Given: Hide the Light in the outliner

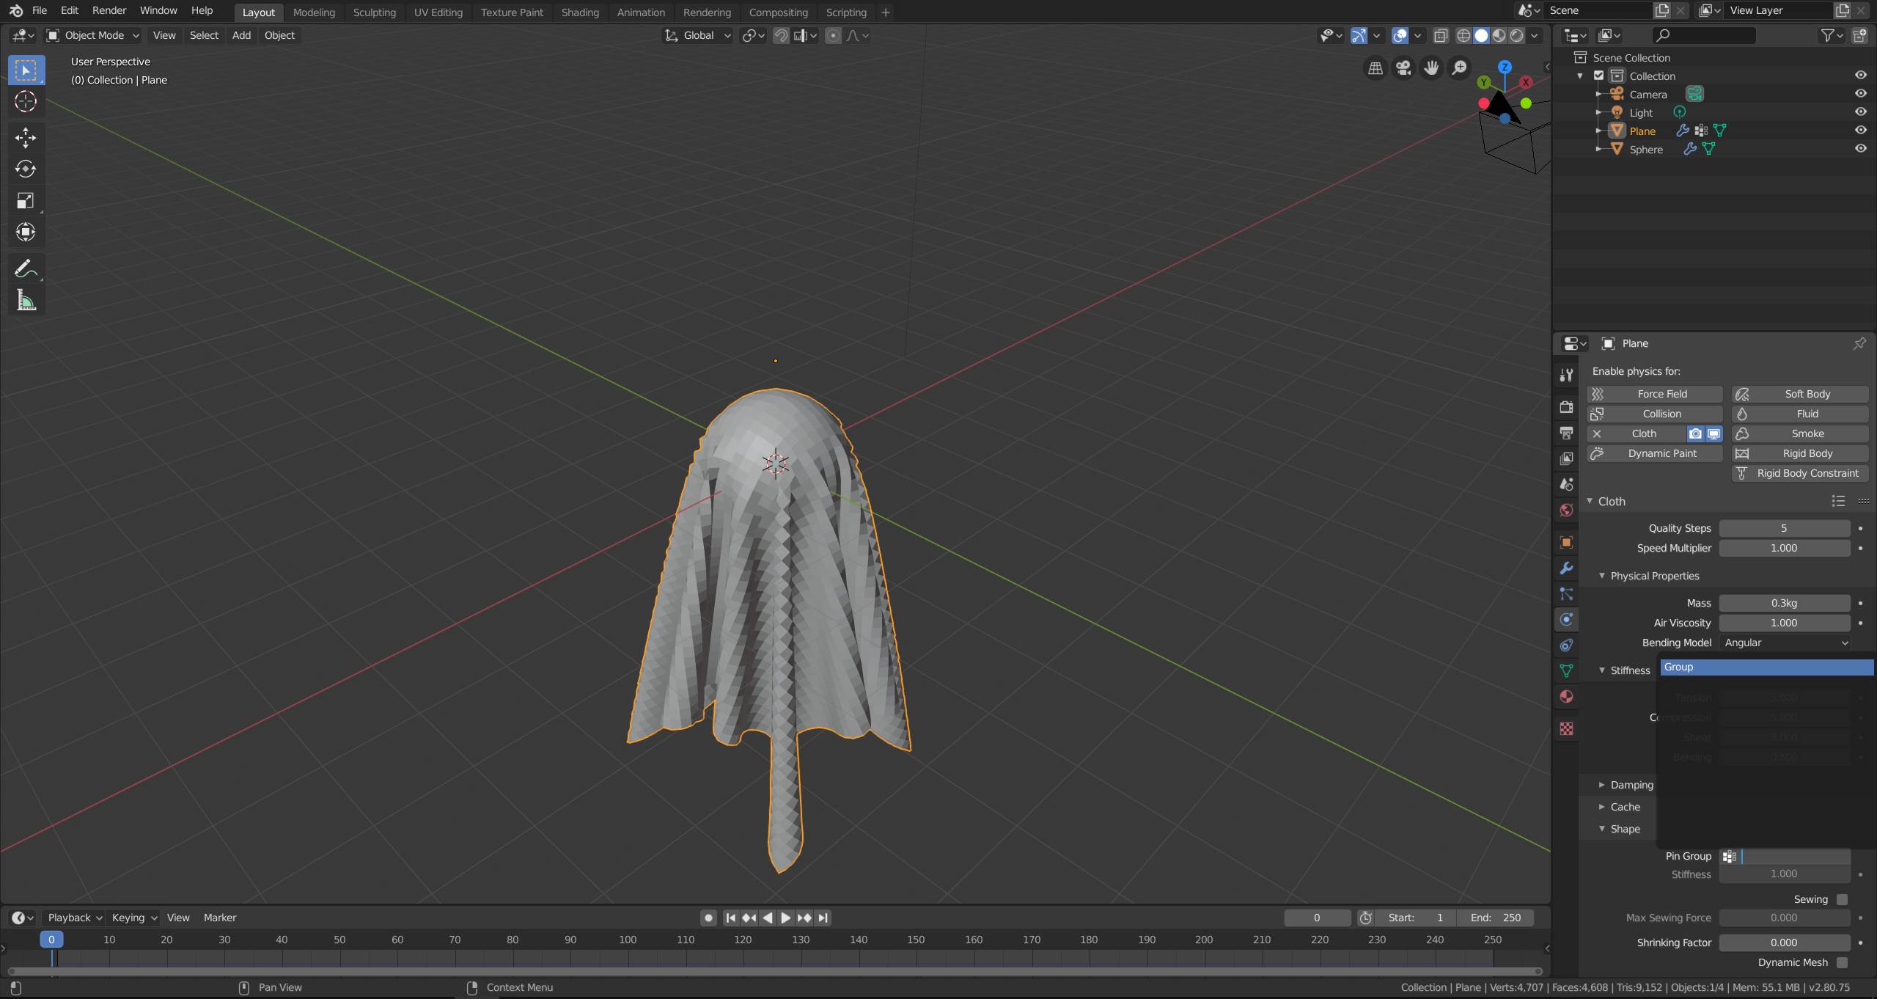Looking at the screenshot, I should (x=1860, y=112).
